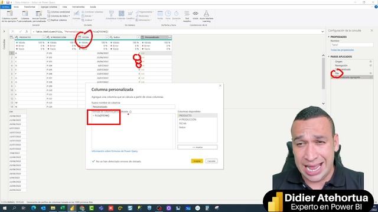Click the formula bar confirm checkmark icon
This screenshot has height=212, width=378.
tap(20, 31)
